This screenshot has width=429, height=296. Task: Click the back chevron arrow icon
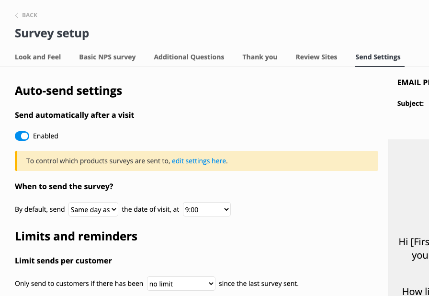point(17,15)
